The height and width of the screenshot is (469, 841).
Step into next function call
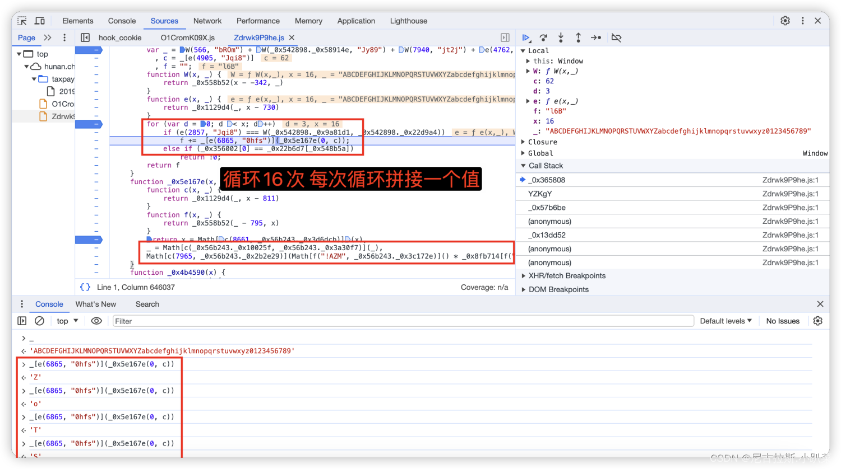click(x=561, y=37)
